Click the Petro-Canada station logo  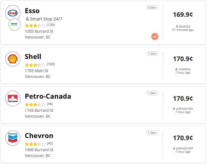[13, 99]
